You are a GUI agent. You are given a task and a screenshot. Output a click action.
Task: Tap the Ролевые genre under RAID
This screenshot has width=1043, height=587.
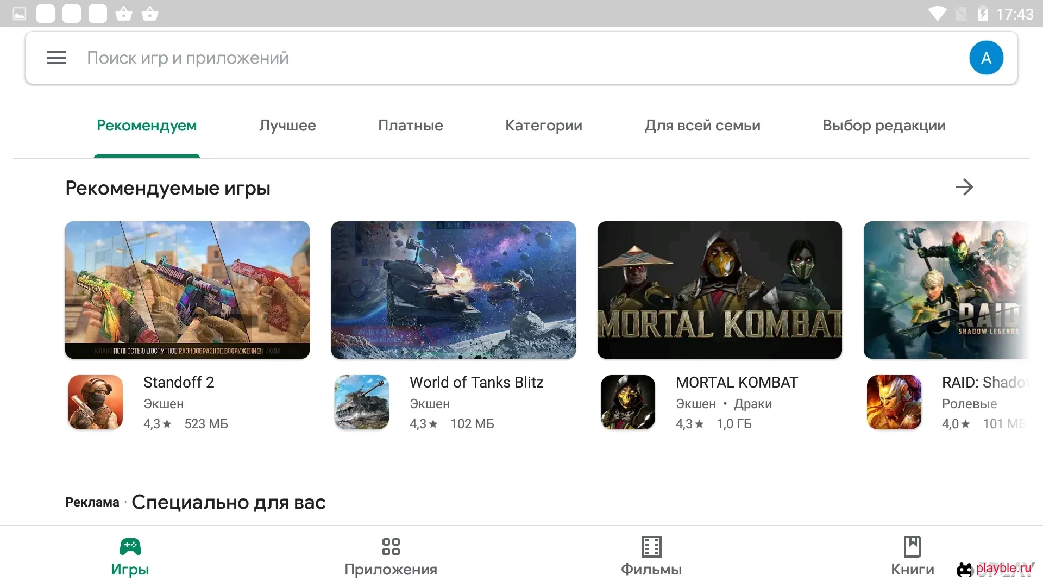(970, 404)
